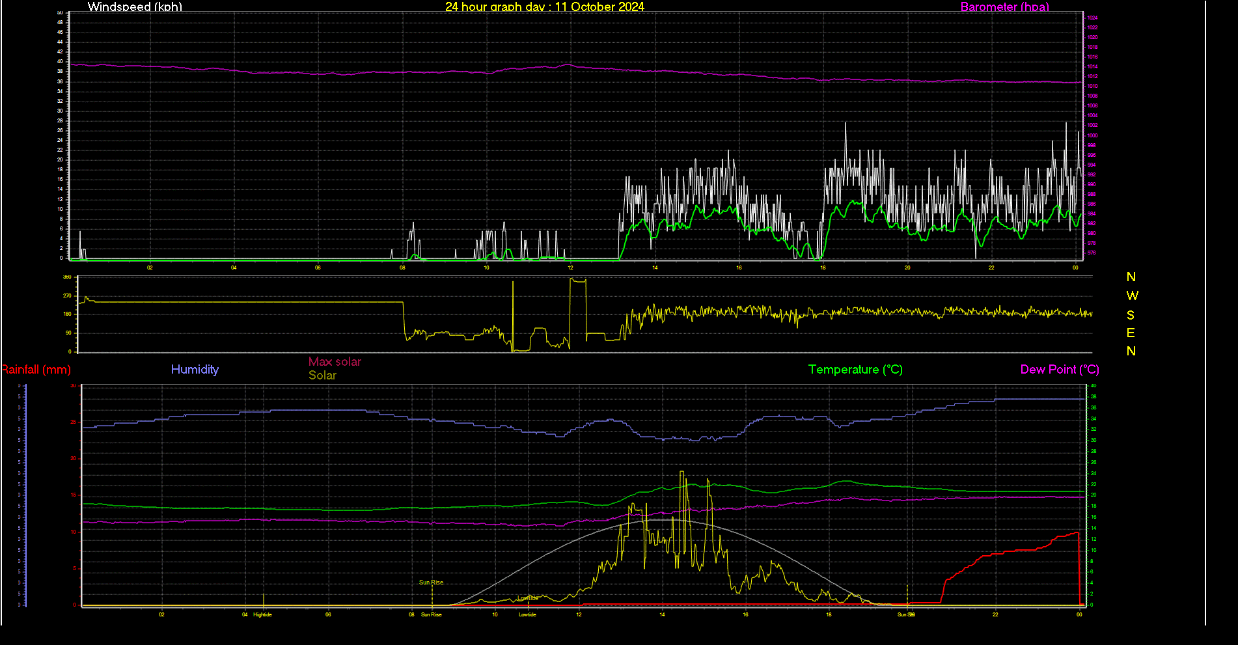This screenshot has height=645, width=1238.
Task: Click the bottom "N" compass letter
Action: coord(1131,351)
